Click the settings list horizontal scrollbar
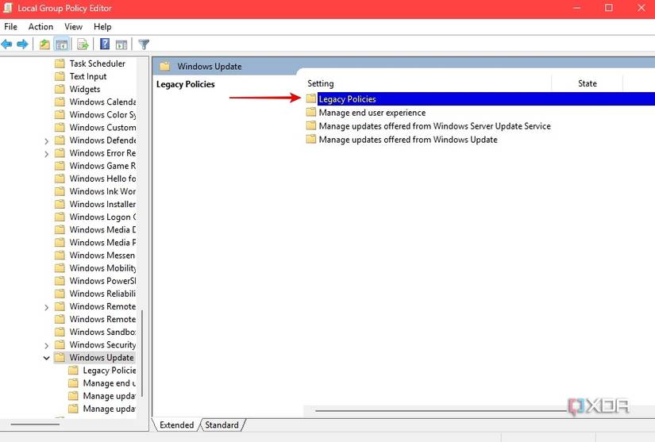The image size is (655, 442). click(441, 410)
